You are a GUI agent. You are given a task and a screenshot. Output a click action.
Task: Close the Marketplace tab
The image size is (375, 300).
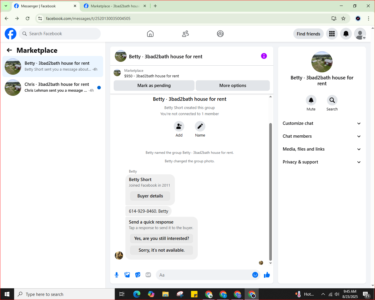[145, 6]
